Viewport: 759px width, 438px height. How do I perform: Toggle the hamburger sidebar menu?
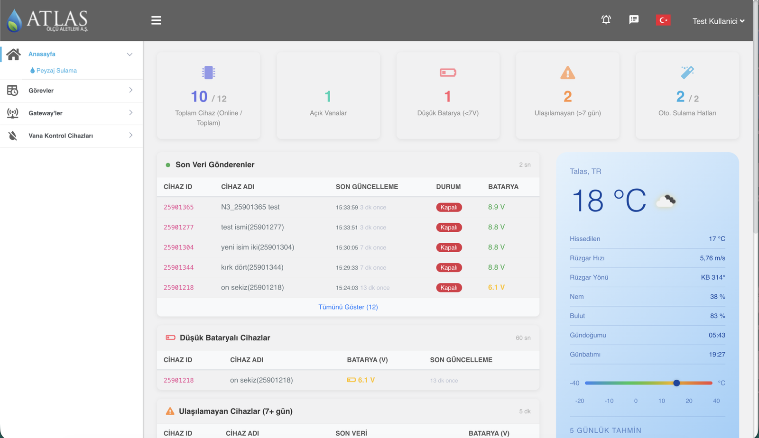(x=156, y=20)
